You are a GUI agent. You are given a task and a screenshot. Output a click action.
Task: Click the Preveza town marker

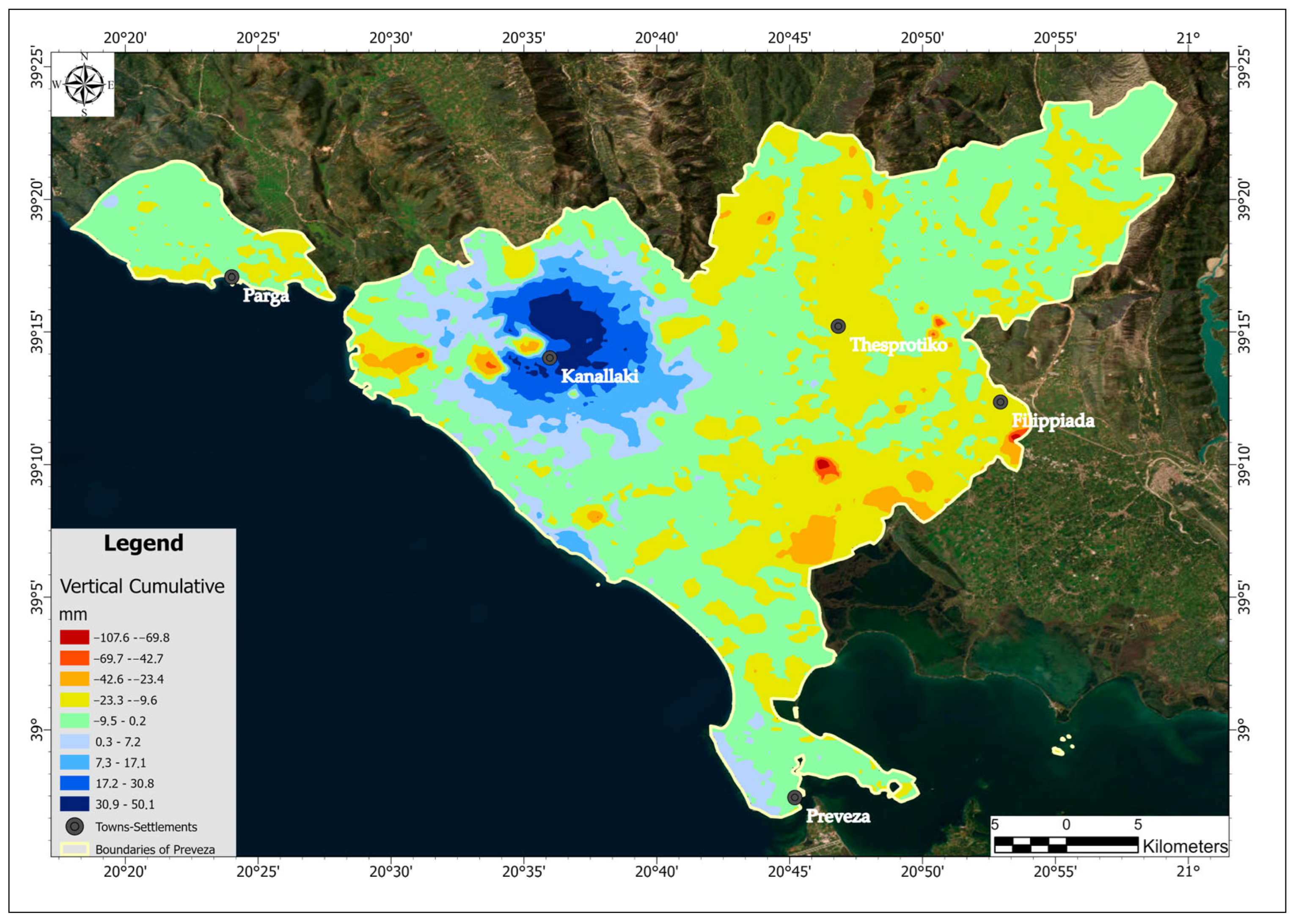[x=795, y=797]
